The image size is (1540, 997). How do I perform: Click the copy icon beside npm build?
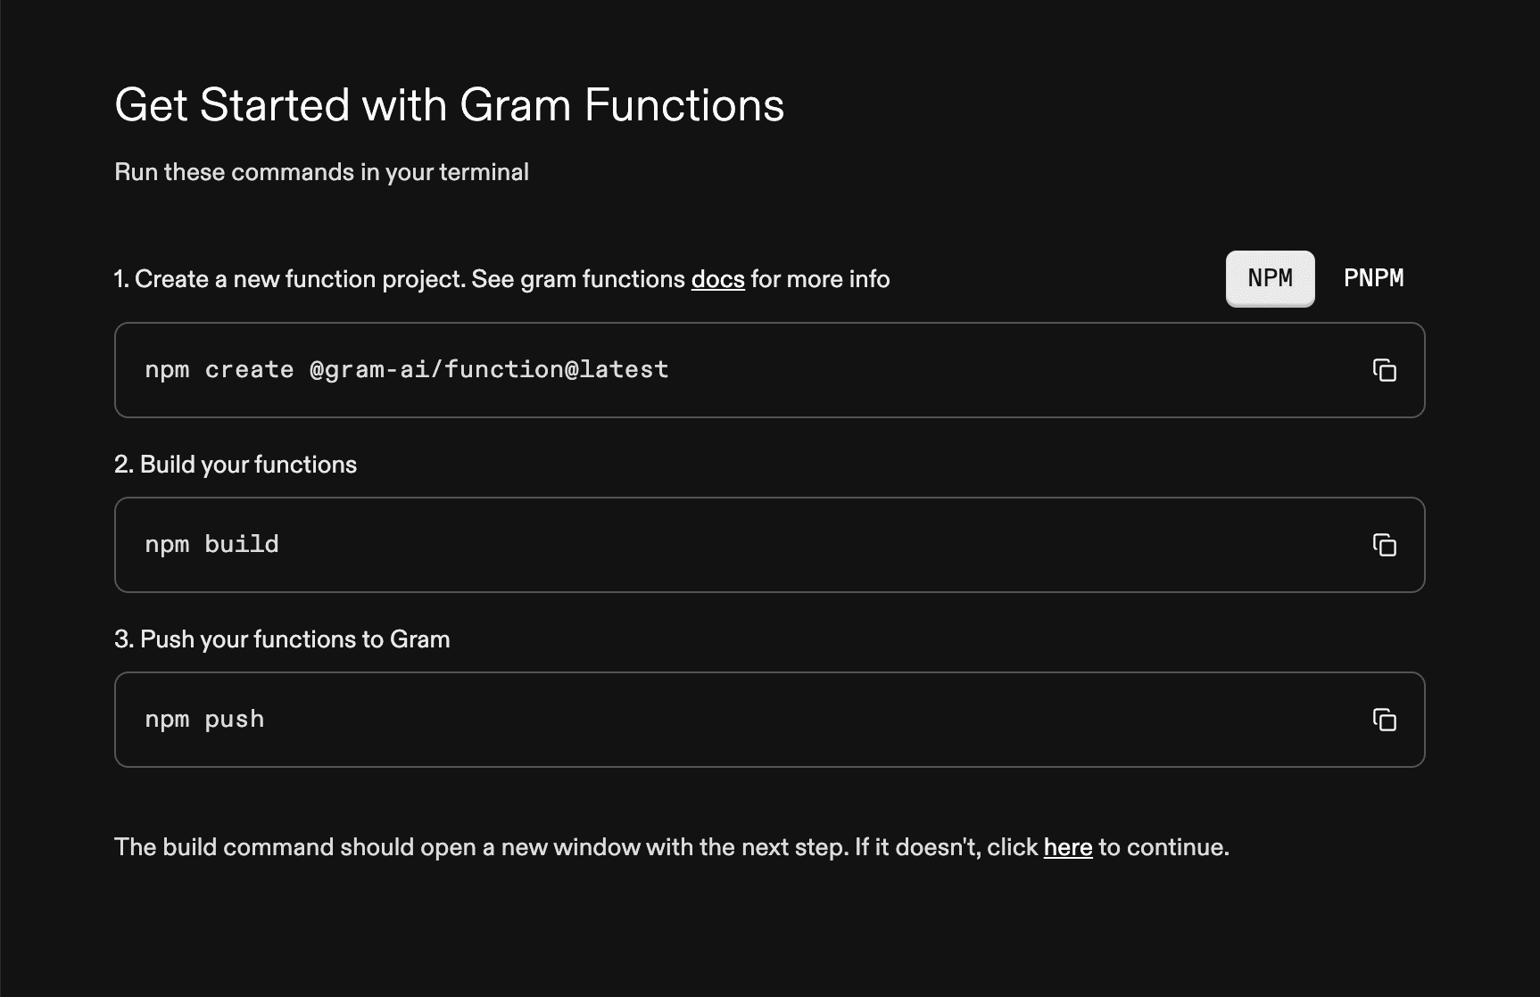pyautogui.click(x=1385, y=545)
